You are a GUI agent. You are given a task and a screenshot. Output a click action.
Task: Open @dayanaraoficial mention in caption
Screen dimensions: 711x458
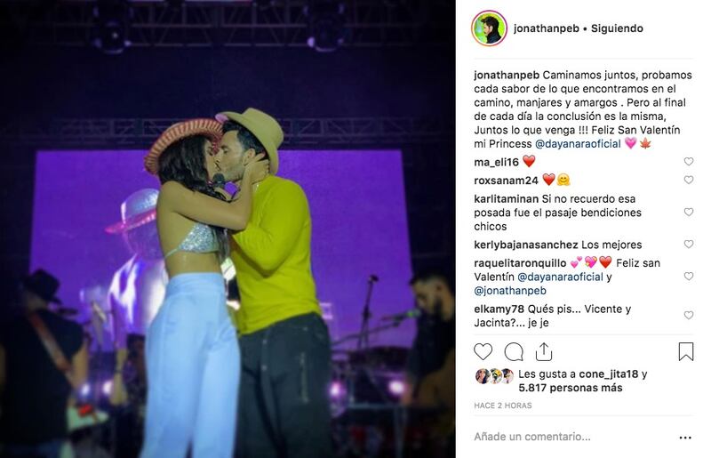point(579,144)
